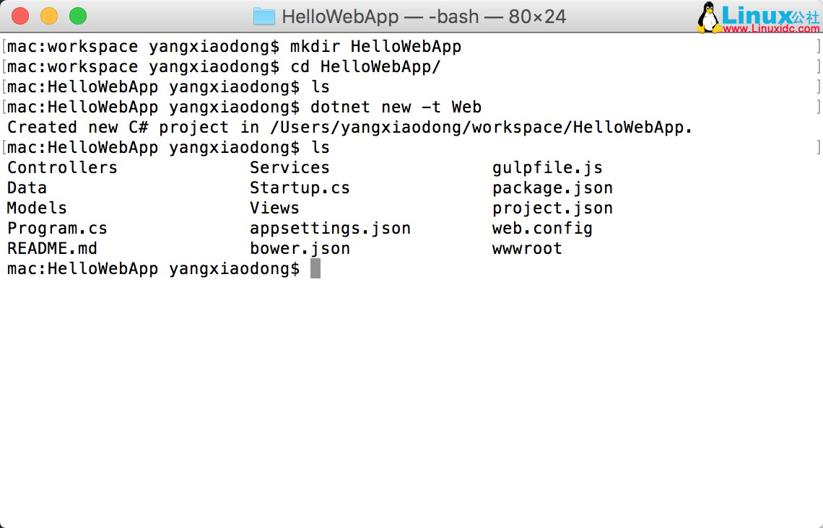
Task: Click the yellow minimize button
Action: point(48,14)
